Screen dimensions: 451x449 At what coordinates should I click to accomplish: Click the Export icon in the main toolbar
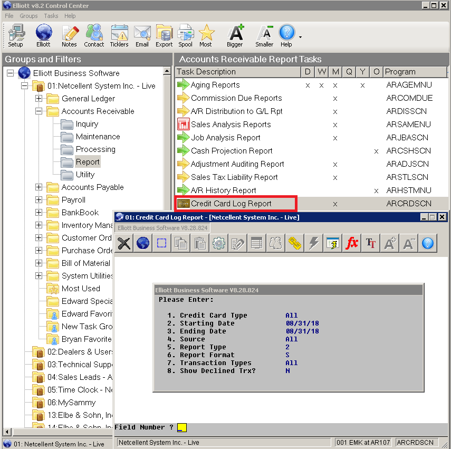[164, 36]
